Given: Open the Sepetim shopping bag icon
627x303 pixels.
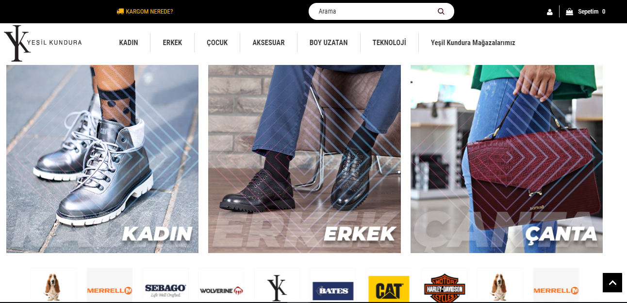Looking at the screenshot, I should (x=569, y=12).
